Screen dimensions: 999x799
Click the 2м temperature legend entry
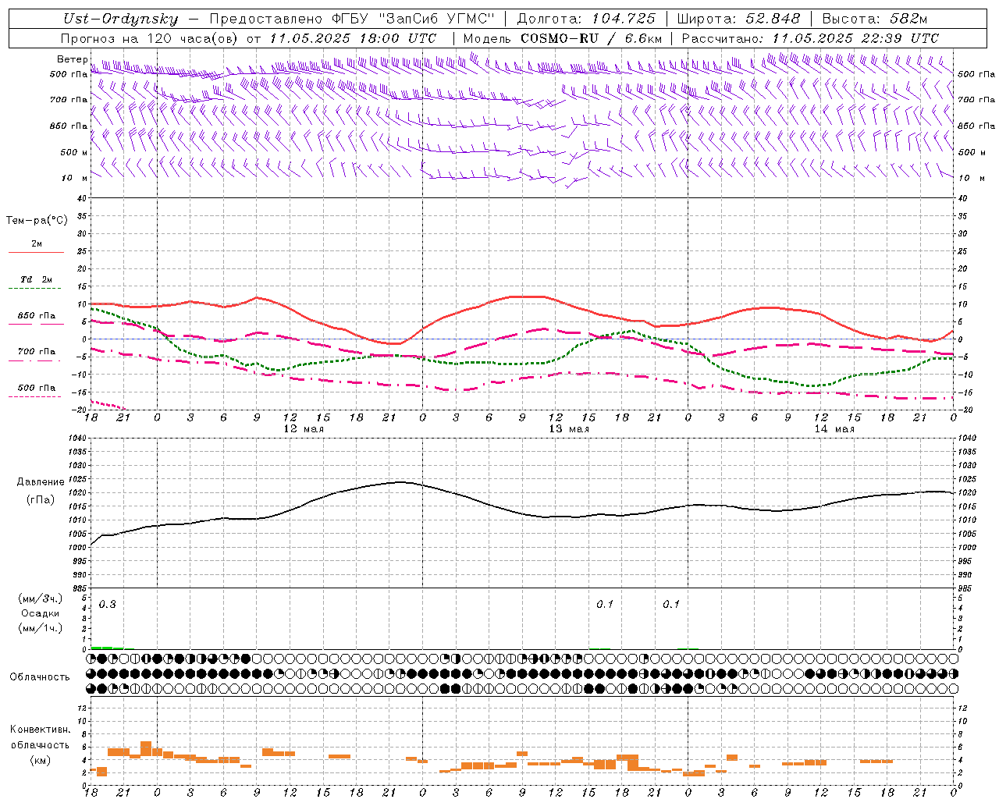tap(37, 244)
